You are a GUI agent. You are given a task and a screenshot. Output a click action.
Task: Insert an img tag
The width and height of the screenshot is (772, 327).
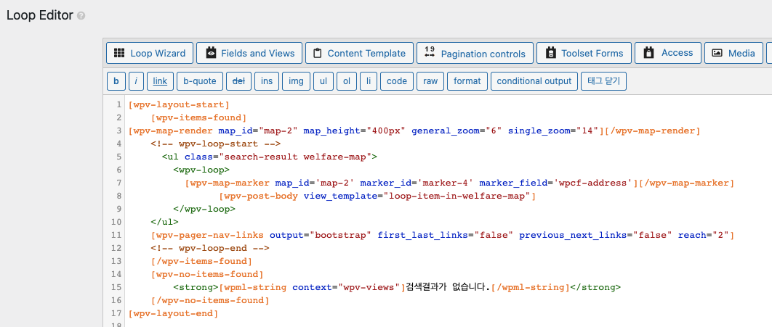coord(296,81)
